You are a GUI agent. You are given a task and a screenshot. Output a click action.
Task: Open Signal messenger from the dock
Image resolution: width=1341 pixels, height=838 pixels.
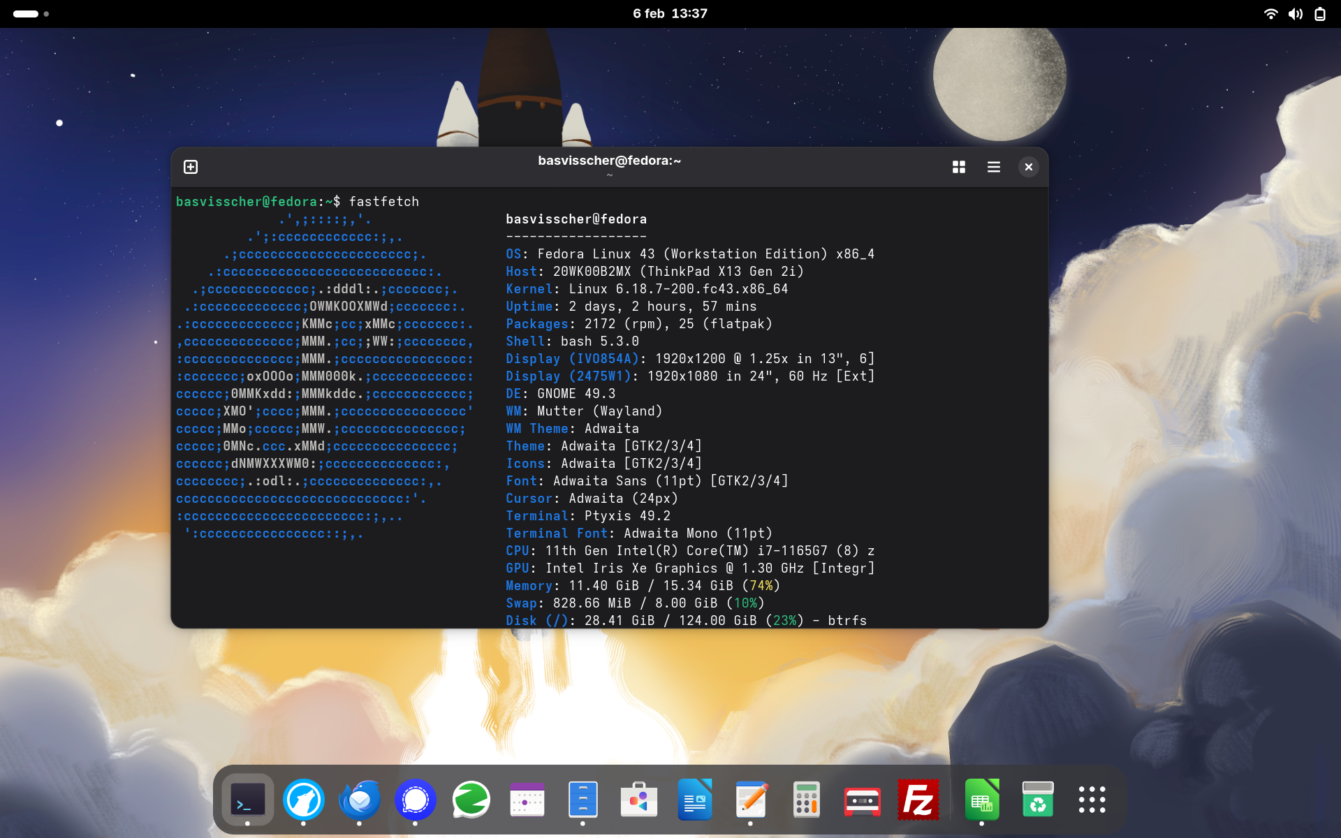tap(416, 800)
